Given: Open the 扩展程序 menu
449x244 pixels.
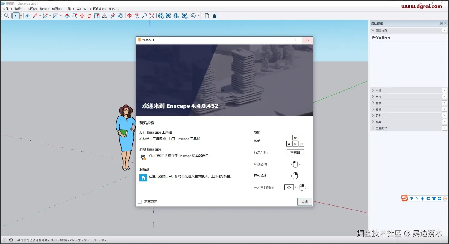Looking at the screenshot, I should [x=98, y=9].
